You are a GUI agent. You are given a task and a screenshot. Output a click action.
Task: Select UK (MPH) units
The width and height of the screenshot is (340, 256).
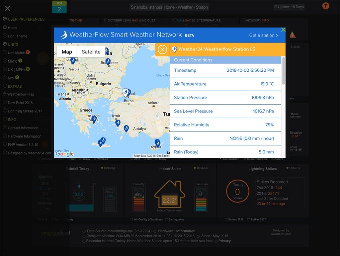click(x=16, y=70)
